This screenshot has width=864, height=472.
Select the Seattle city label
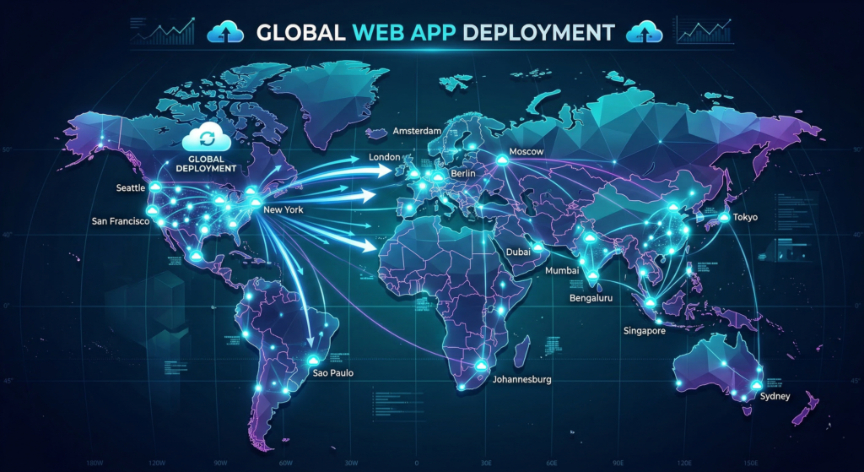point(131,188)
